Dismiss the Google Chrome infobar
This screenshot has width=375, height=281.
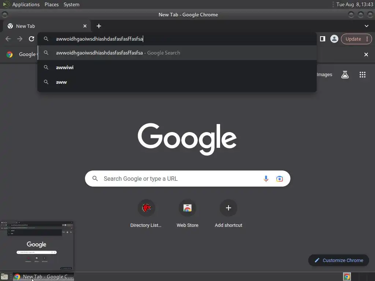(366, 55)
